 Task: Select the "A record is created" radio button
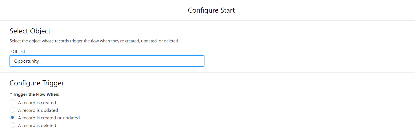12,103
